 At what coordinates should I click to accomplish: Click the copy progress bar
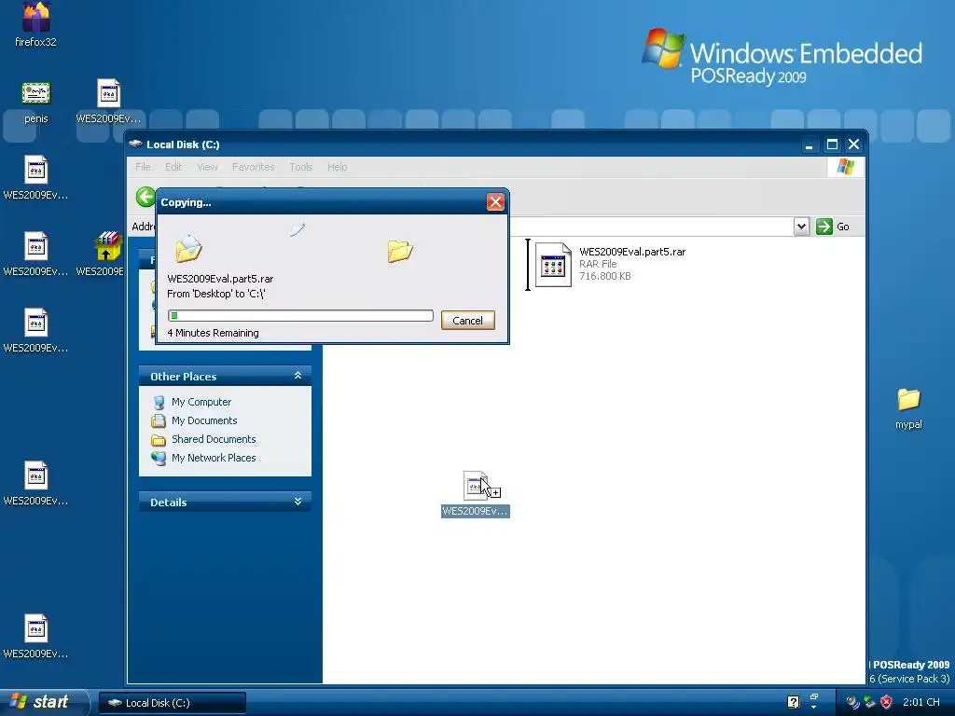pyautogui.click(x=301, y=315)
